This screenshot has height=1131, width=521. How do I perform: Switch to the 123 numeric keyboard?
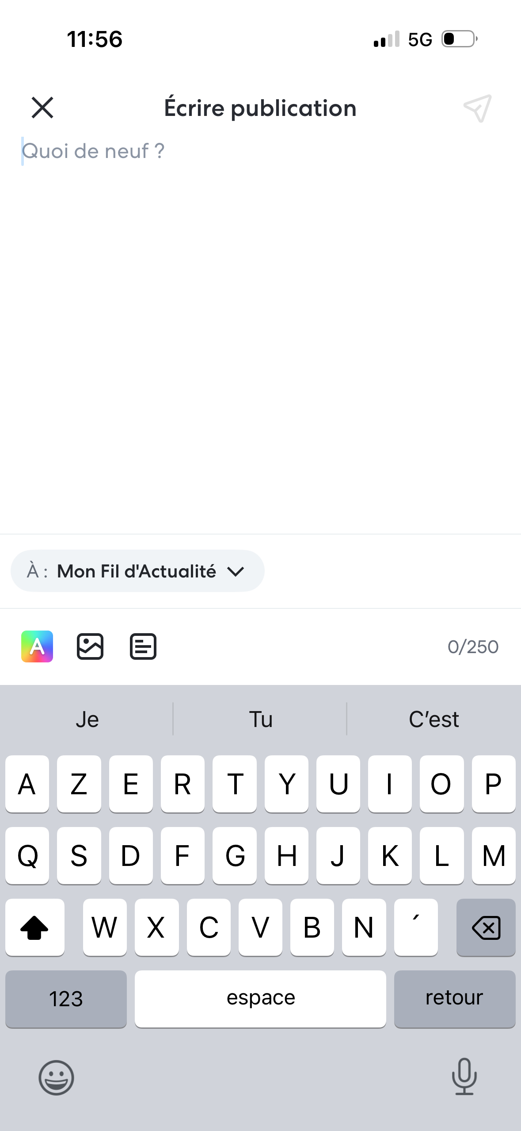coord(66,999)
